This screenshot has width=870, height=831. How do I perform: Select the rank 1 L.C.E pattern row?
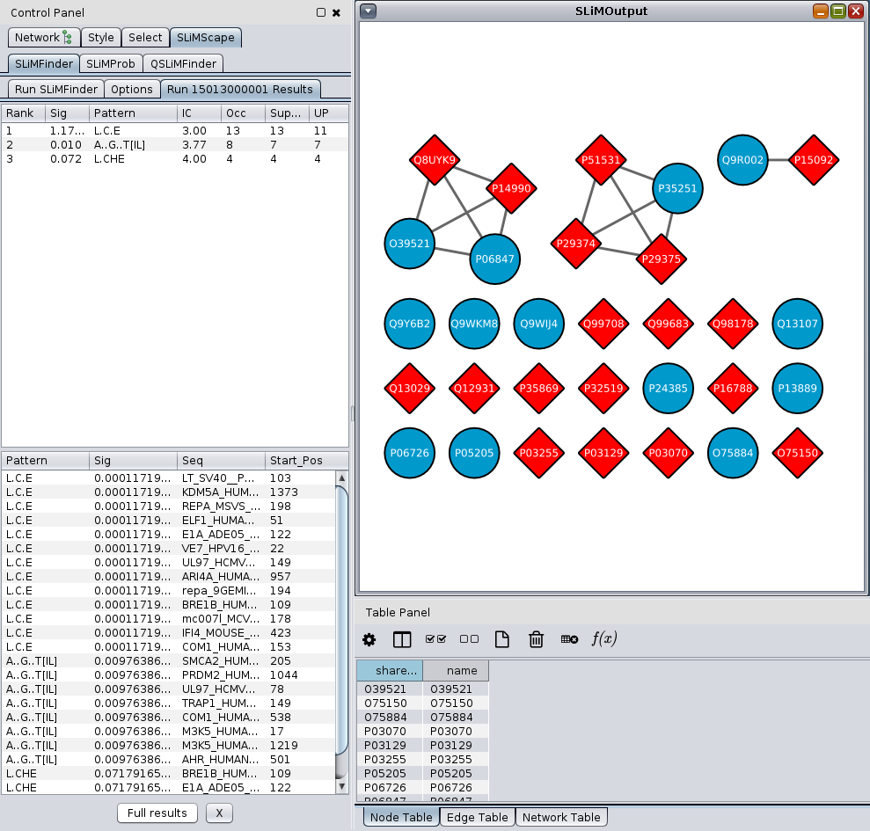pyautogui.click(x=175, y=131)
